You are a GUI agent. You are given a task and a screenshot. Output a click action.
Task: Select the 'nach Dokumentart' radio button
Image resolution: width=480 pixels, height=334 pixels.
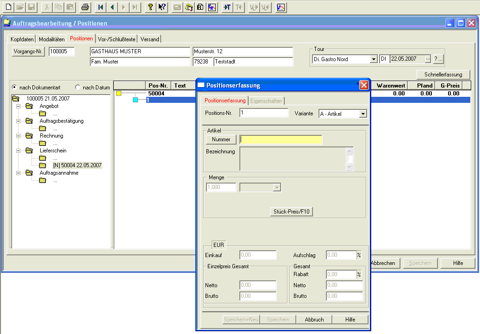(x=14, y=87)
